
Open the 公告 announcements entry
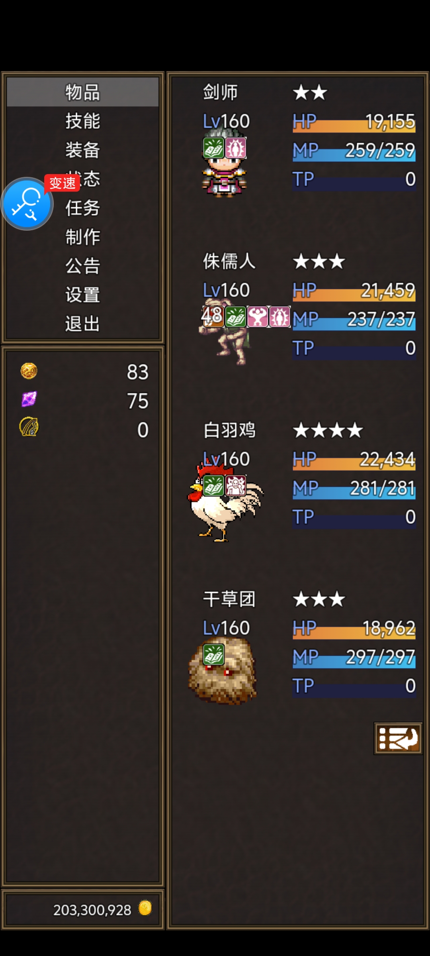coord(83,266)
